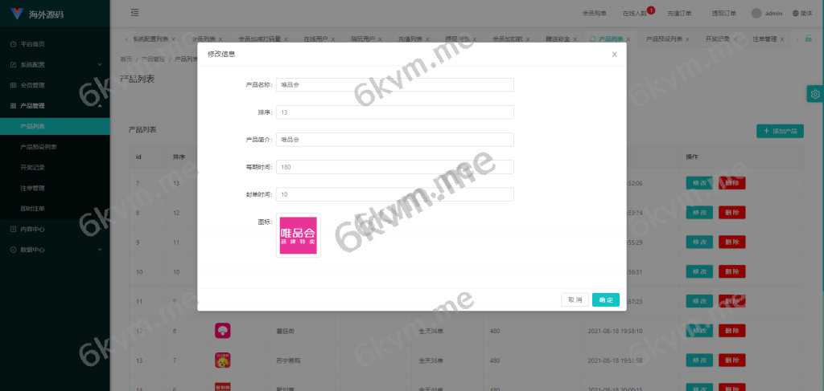Switch to the 会员列表 tab
The height and width of the screenshot is (391, 824).
pyautogui.click(x=204, y=39)
